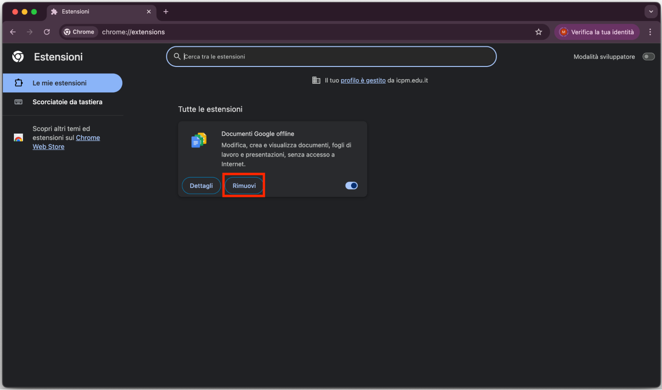Enable Modalità sviluppatore
Image resolution: width=662 pixels, height=390 pixels.
[649, 57]
